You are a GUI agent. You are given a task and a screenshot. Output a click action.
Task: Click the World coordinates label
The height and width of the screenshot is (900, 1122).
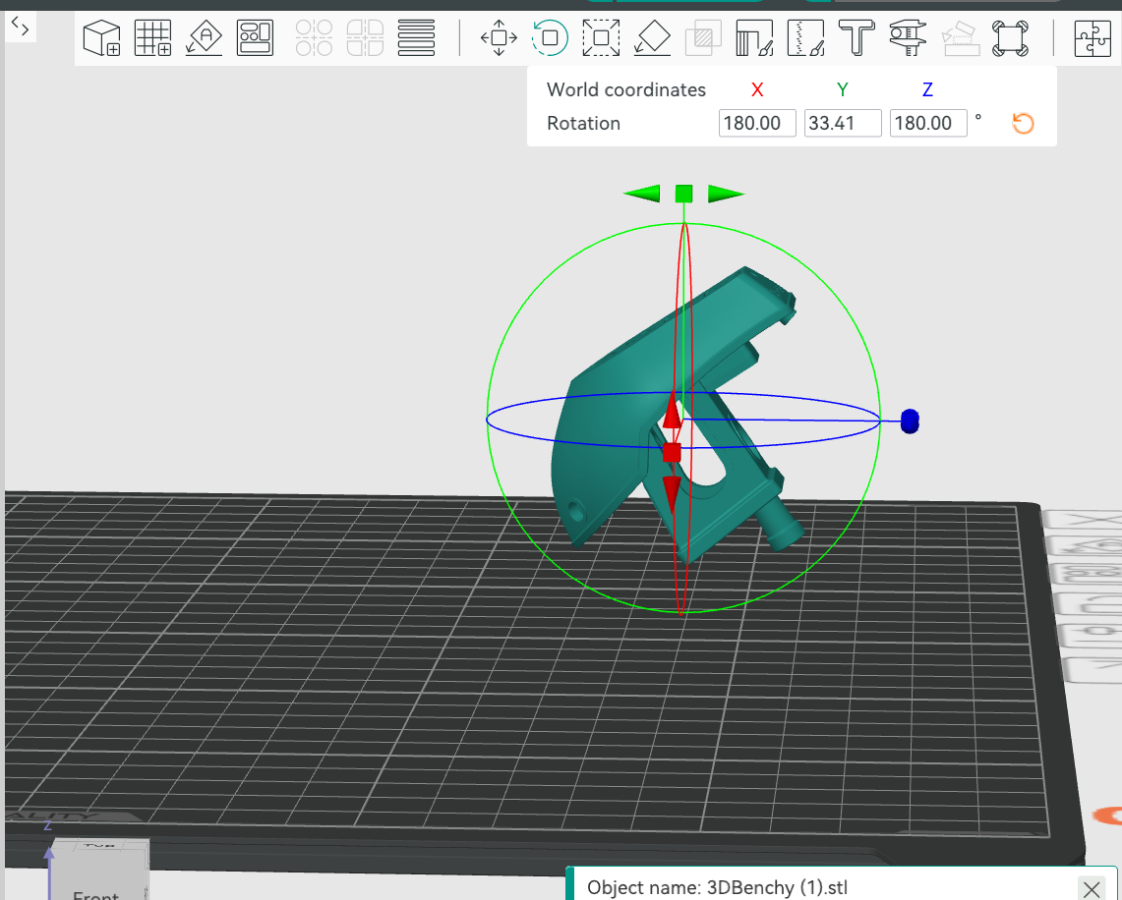[626, 89]
